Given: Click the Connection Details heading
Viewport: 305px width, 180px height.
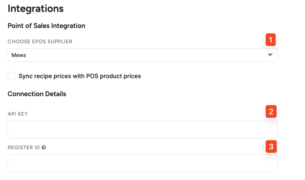Looking at the screenshot, I should click(x=37, y=94).
